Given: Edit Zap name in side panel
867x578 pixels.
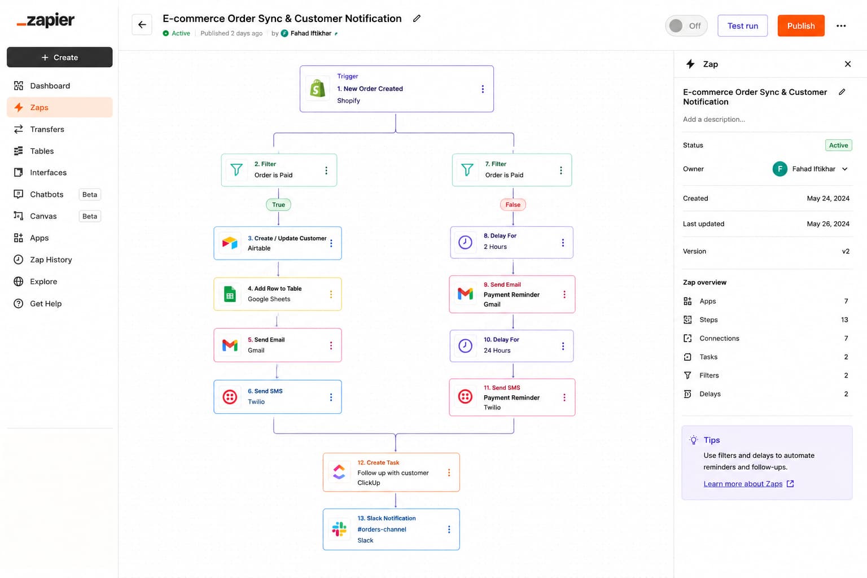Looking at the screenshot, I should pyautogui.click(x=842, y=92).
